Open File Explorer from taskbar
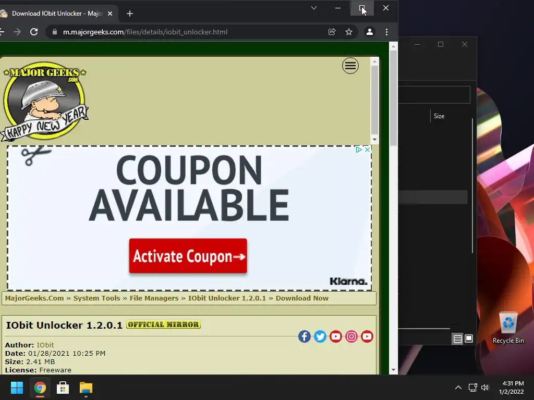The width and height of the screenshot is (534, 400). pyautogui.click(x=86, y=387)
